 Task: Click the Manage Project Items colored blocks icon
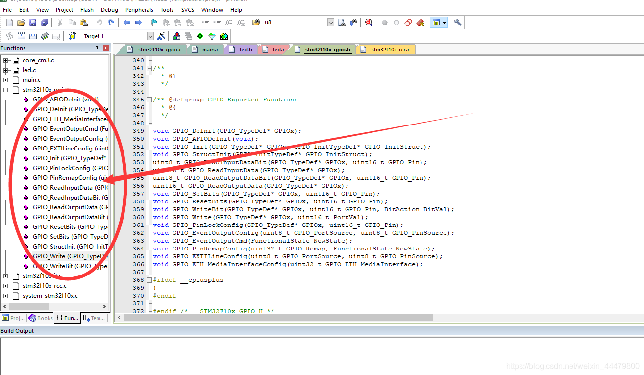177,36
